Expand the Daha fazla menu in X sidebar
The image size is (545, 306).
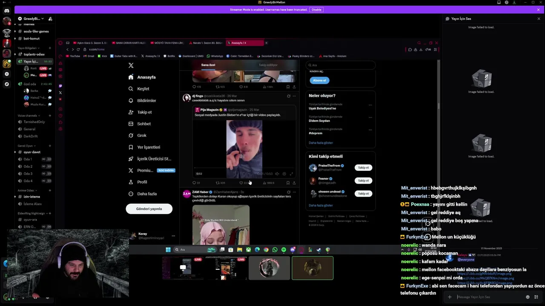click(143, 194)
